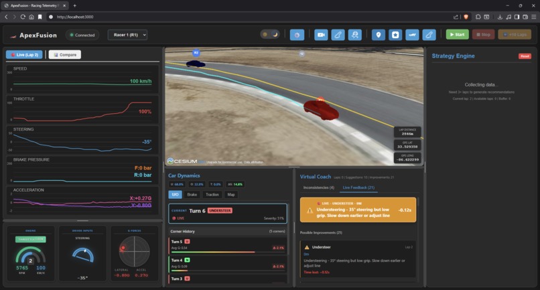Screen dimensions: 540x290
Task: Click the video camera view icon
Action: coord(321,35)
